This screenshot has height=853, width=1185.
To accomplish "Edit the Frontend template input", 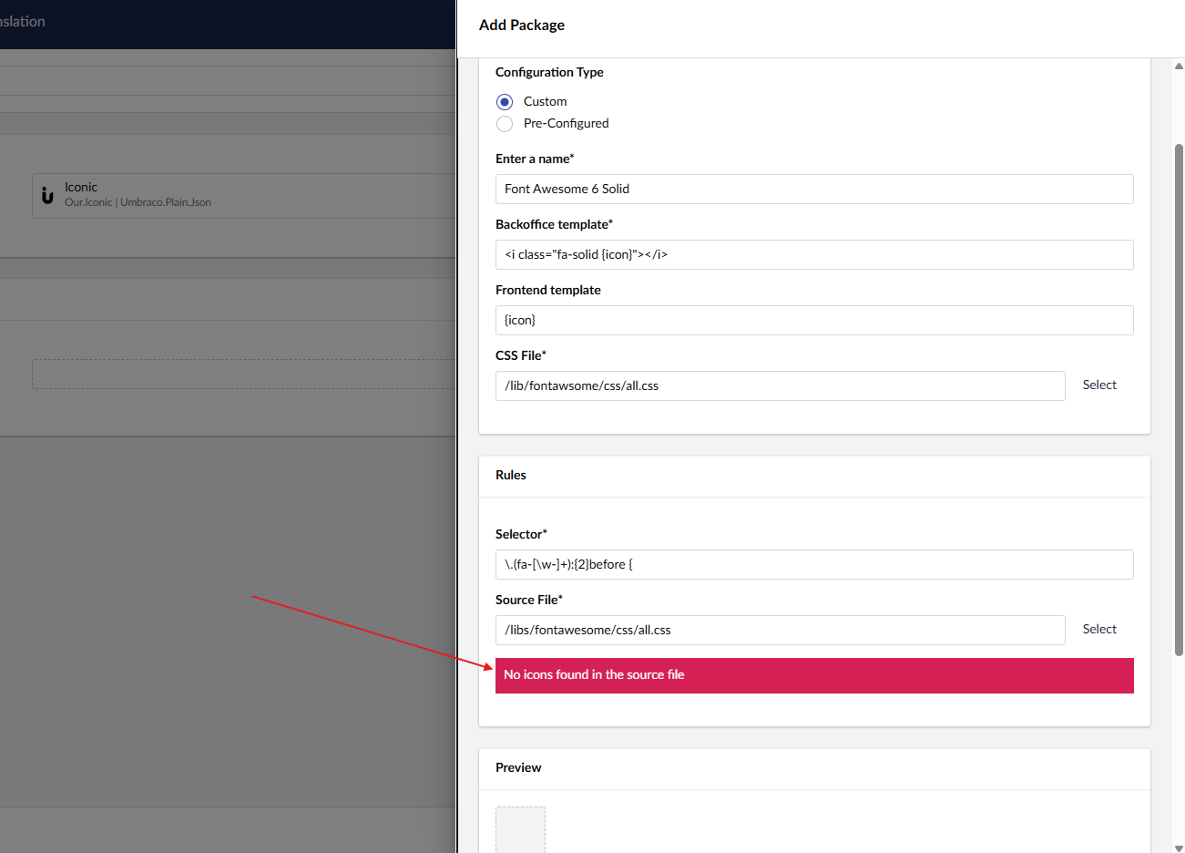I will pyautogui.click(x=813, y=320).
